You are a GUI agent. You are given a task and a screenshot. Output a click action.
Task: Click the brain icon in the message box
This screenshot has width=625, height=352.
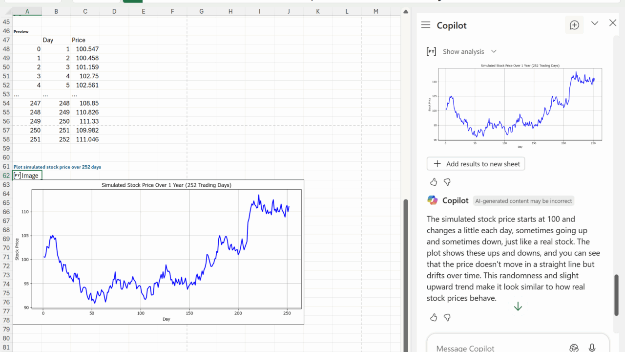pyautogui.click(x=574, y=348)
